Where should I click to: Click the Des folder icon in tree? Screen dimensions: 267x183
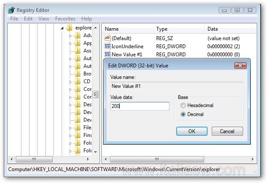[77, 105]
